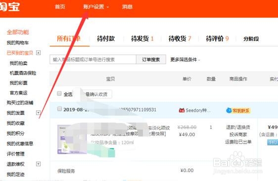Image resolution: width=278 pixels, height=181 pixels.
Task: Click the Tmall shop icon beside Seedory
Action: [182, 110]
